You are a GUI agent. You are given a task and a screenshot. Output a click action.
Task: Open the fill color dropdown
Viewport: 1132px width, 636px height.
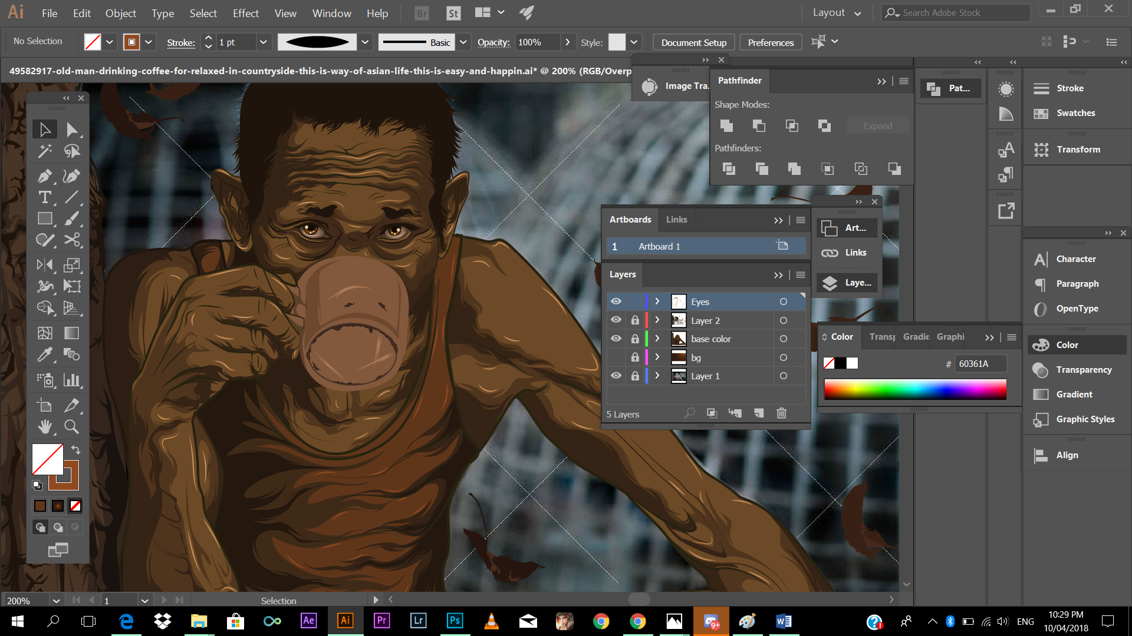point(110,42)
